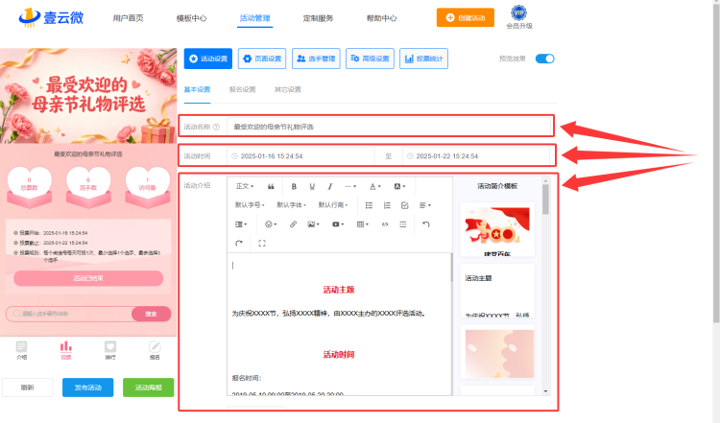This screenshot has height=423, width=720.
Task: Click the 刷新 button
Action: (x=28, y=388)
